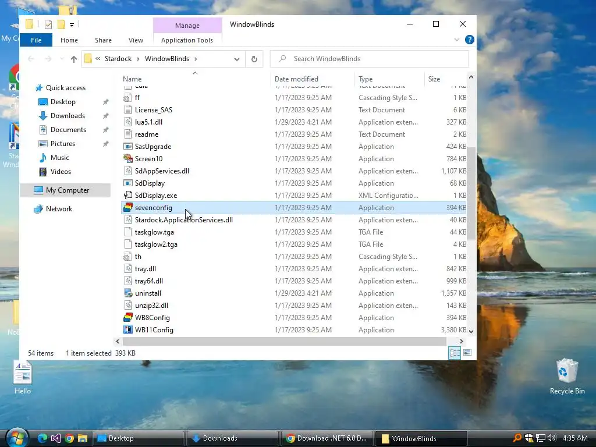Image resolution: width=596 pixels, height=447 pixels.
Task: Select the Hello document on the desktop
Action: (x=23, y=378)
